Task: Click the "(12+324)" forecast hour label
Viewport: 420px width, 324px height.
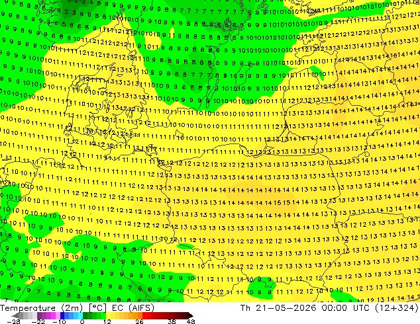Action: pyautogui.click(x=396, y=308)
